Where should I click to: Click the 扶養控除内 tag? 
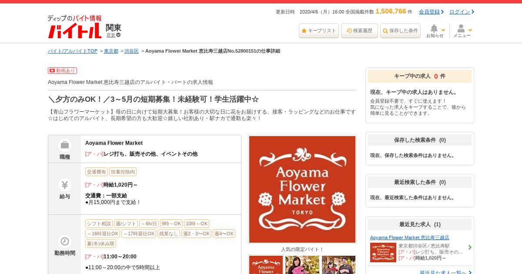123,172
